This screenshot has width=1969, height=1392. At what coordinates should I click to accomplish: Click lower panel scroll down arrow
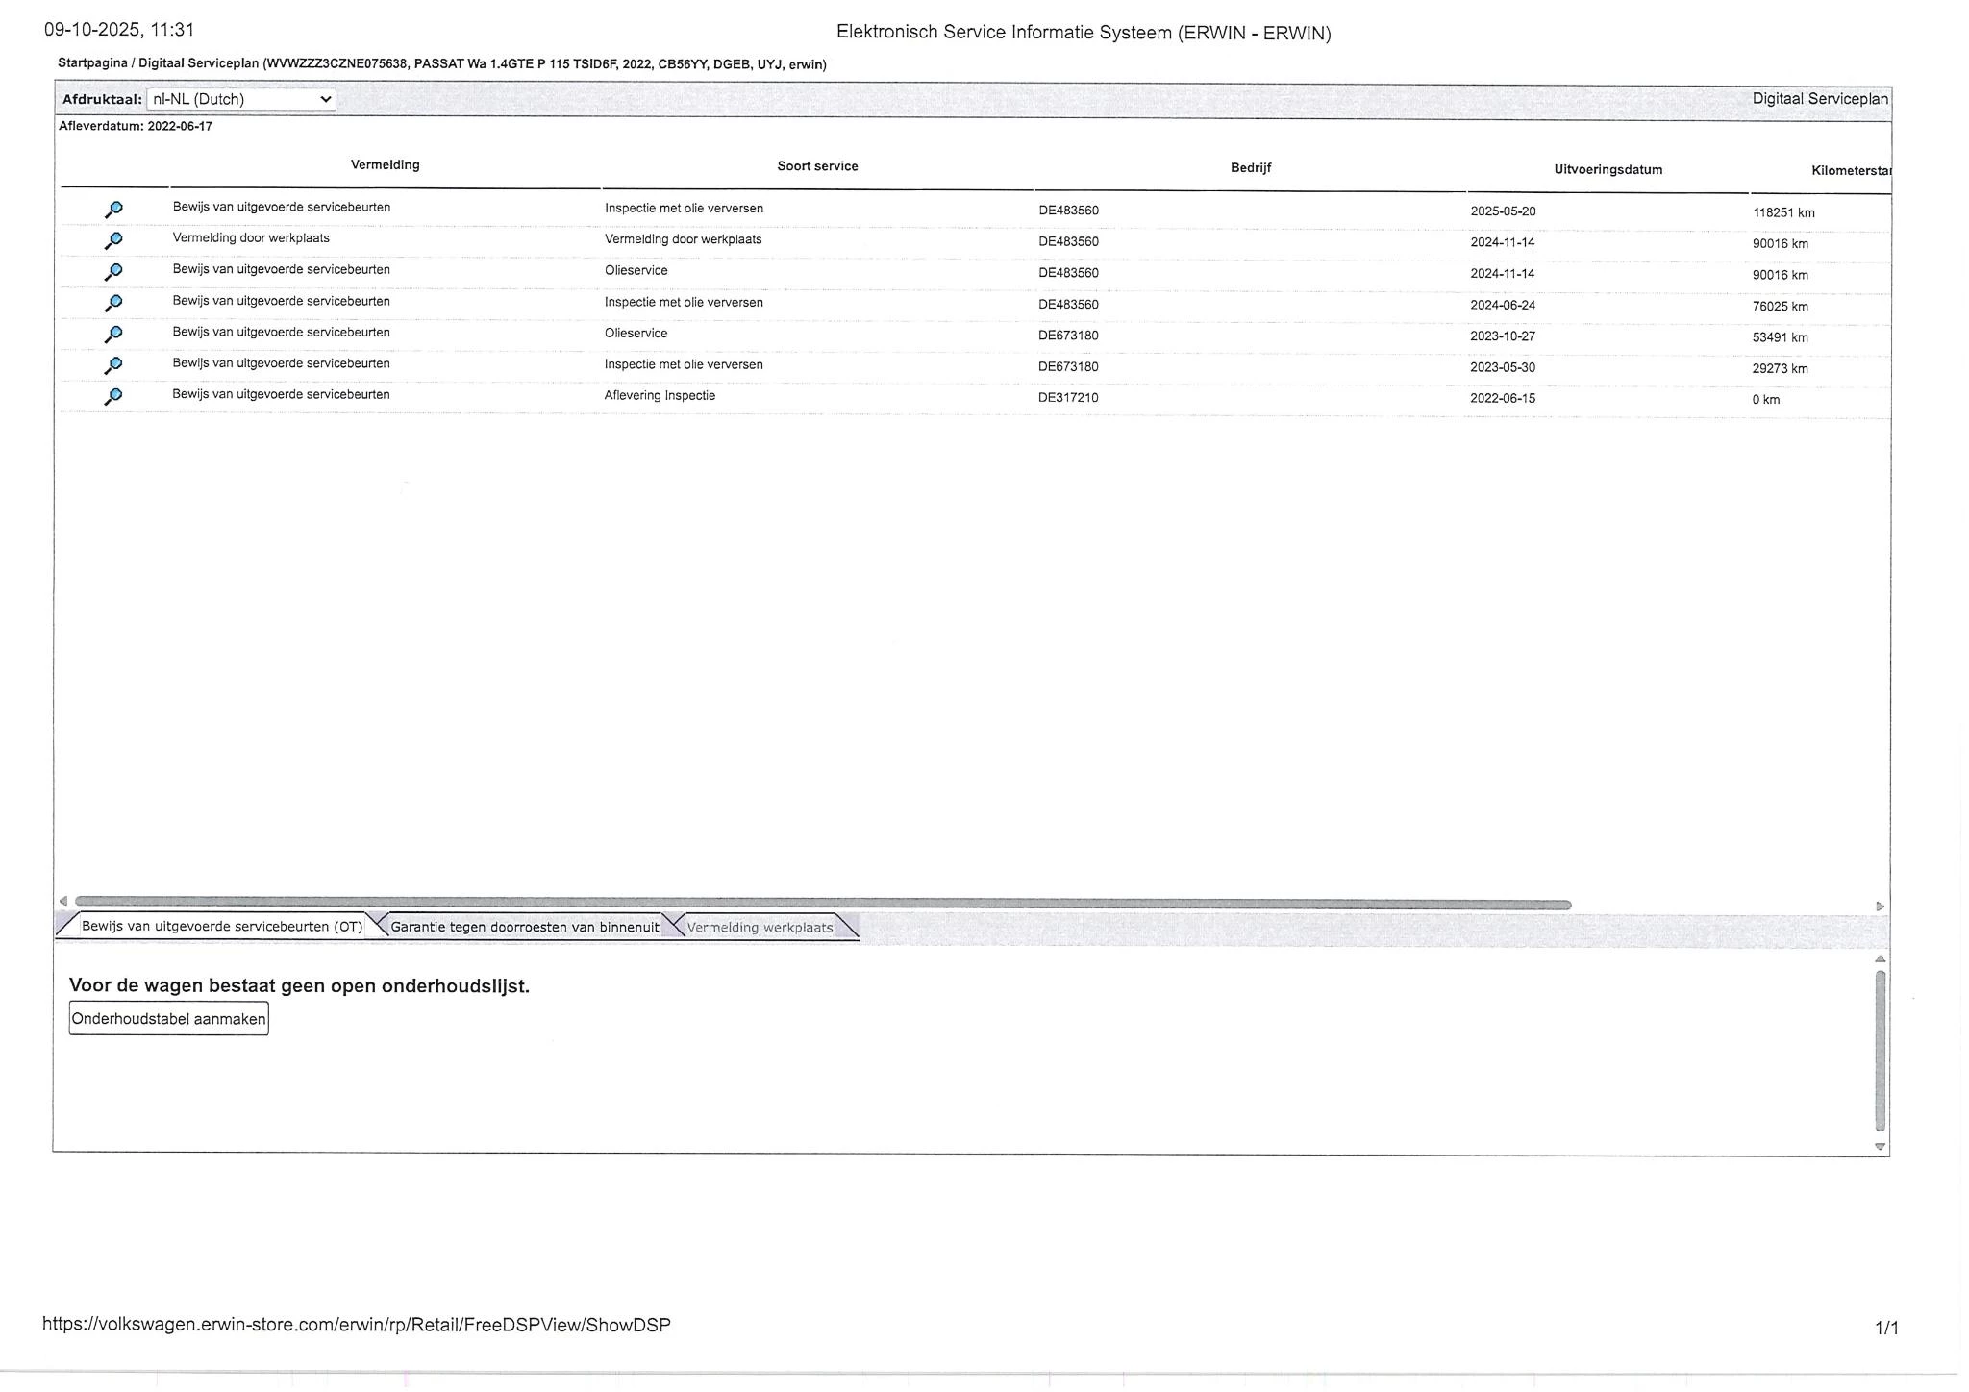[1880, 1147]
